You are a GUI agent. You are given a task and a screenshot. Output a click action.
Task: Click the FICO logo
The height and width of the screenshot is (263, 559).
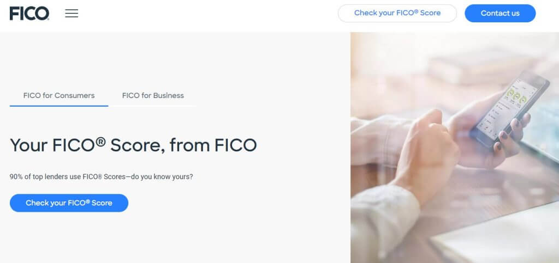click(x=29, y=13)
